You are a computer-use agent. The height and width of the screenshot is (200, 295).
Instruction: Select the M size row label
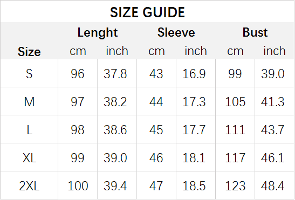(29, 102)
